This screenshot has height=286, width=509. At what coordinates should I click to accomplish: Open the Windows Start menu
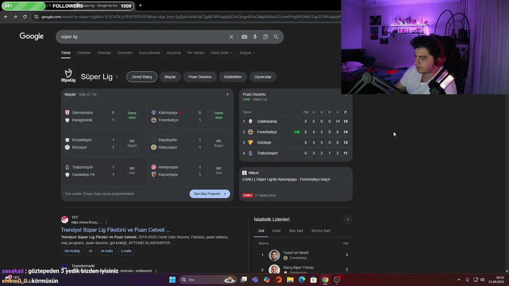point(172,280)
